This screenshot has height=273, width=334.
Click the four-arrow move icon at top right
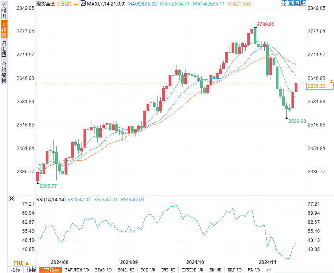(x=285, y=4)
